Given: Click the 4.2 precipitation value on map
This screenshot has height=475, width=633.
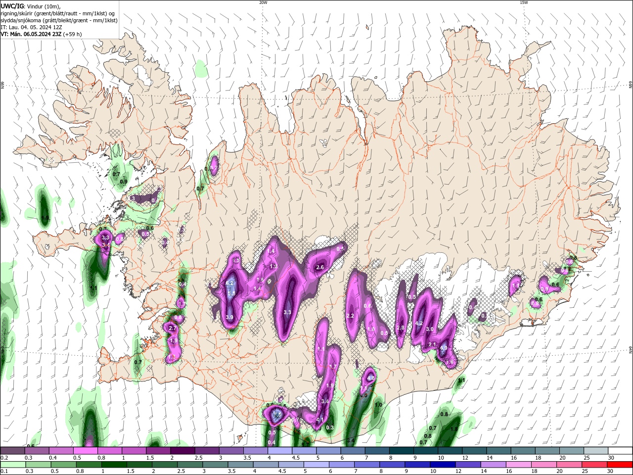Looking at the screenshot, I should 418,323.
